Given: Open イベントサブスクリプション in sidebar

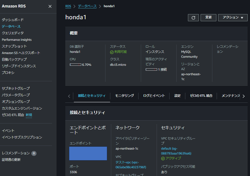Looking at the screenshot, I should click(22, 137).
